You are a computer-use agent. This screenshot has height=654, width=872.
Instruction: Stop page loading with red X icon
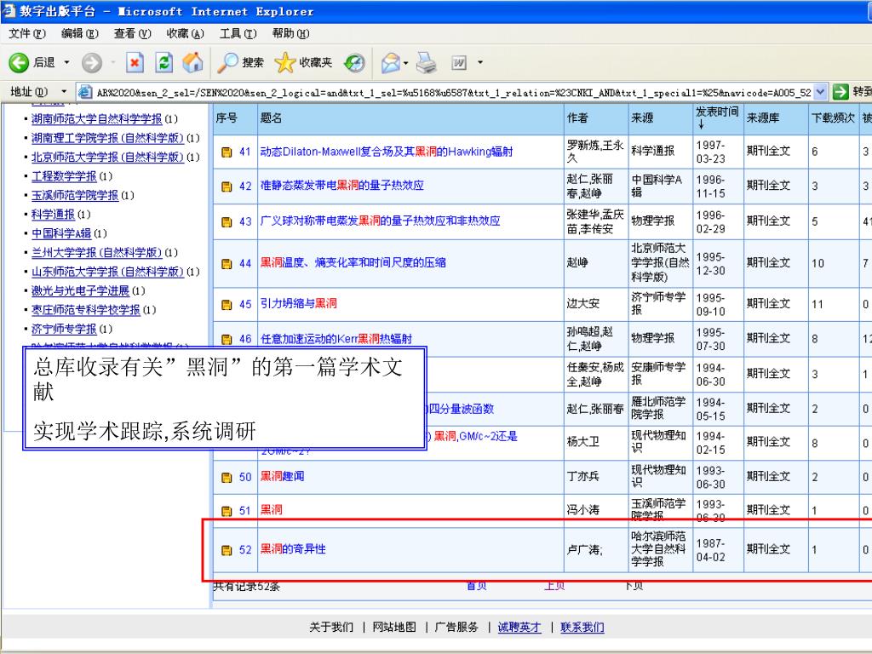(x=135, y=62)
